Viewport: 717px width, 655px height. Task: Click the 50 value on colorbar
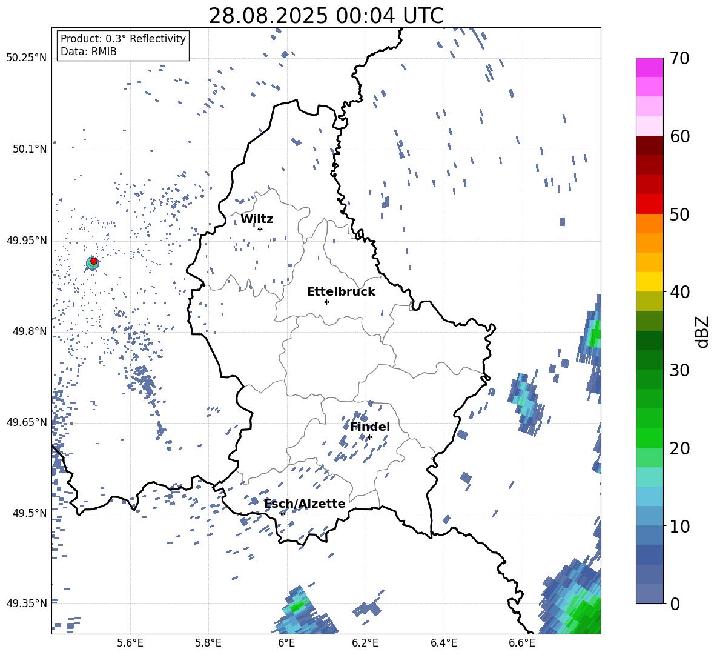pos(679,214)
